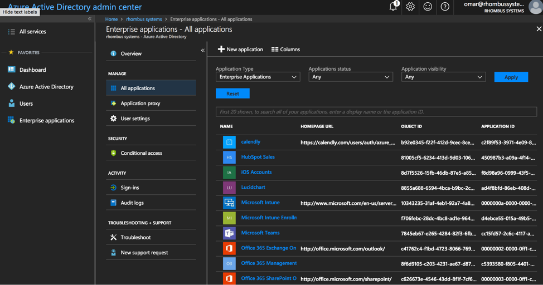The height and width of the screenshot is (285, 543).
Task: Click the Application proxy icon
Action: pyautogui.click(x=113, y=103)
